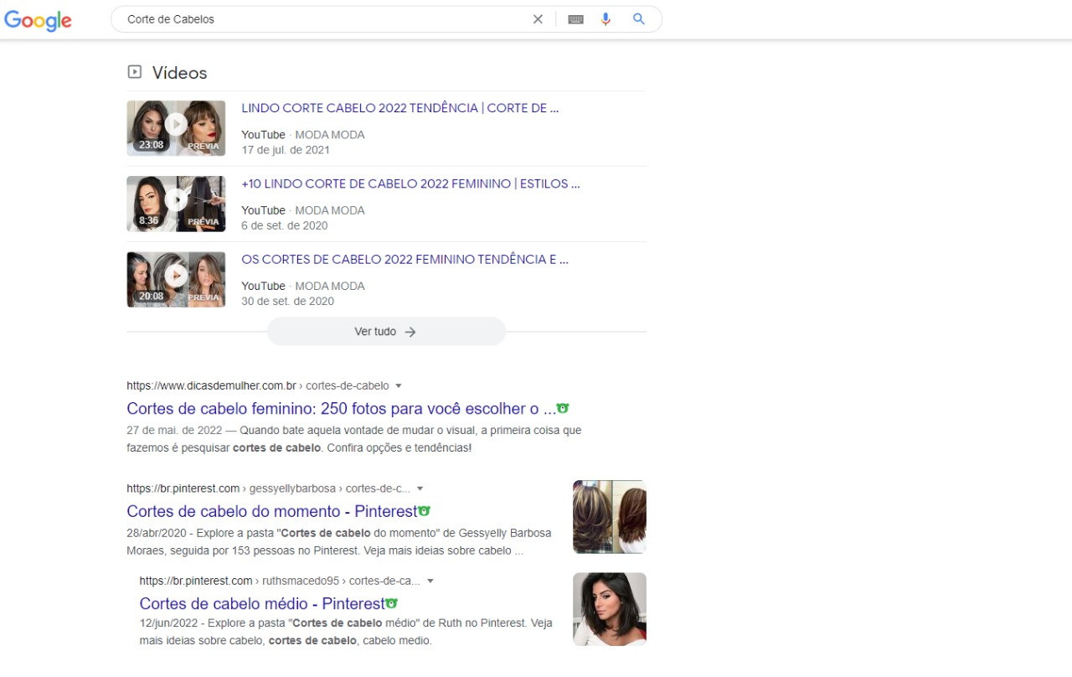Viewport: 1072px width, 677px height.
Task: Click the Google logo
Action: (x=38, y=20)
